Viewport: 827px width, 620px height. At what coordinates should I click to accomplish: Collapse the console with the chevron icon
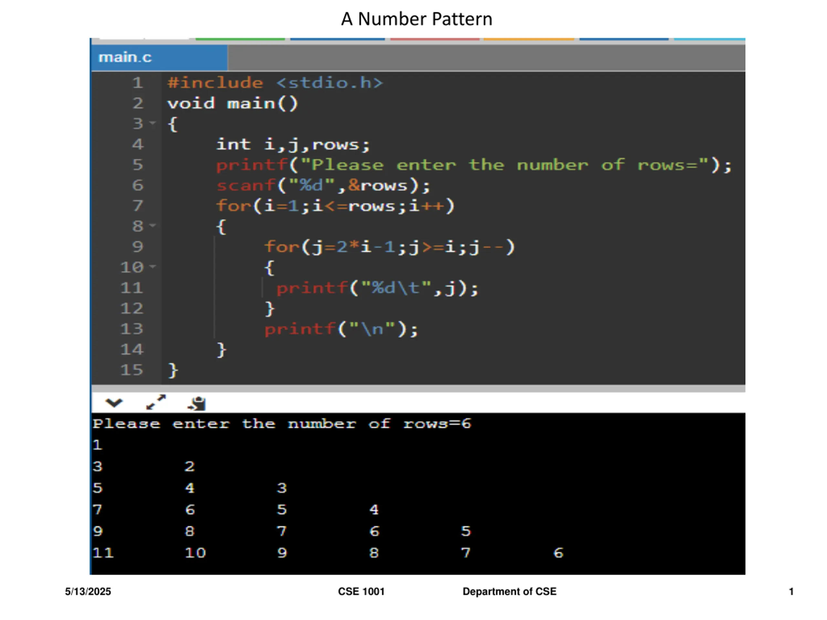click(114, 403)
